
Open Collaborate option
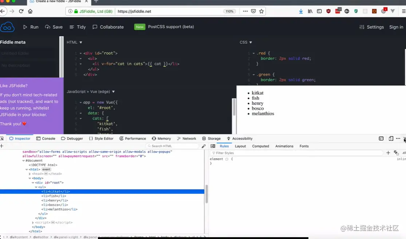point(108,27)
